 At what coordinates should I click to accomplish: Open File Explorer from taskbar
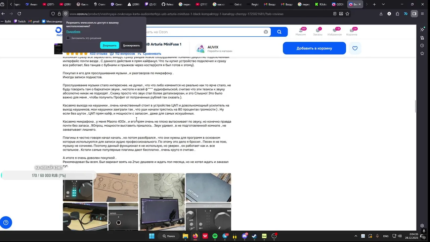[x=185, y=236]
